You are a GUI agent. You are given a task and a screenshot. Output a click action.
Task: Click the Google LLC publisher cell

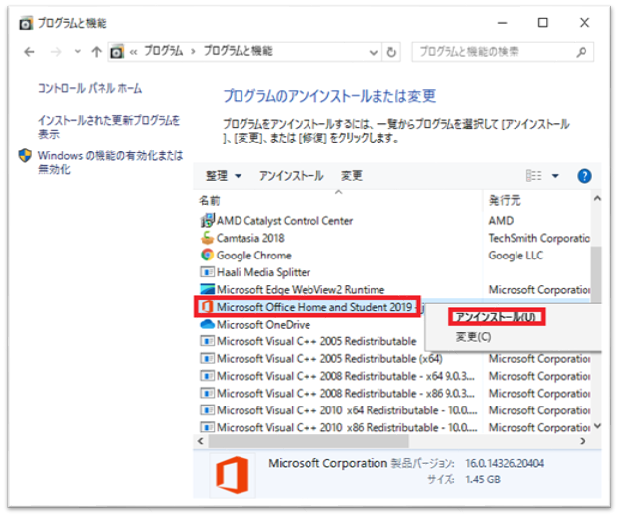[516, 256]
